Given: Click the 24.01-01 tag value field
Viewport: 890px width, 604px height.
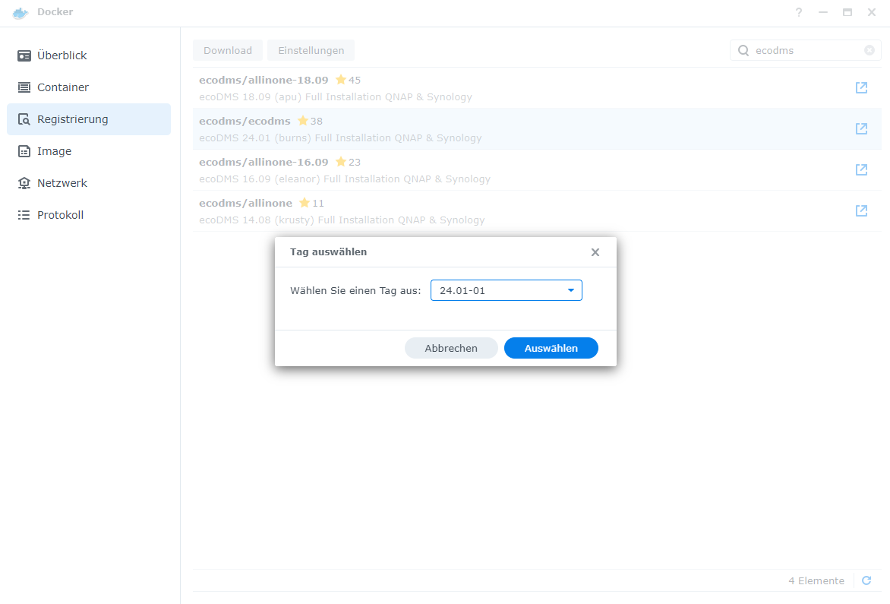Looking at the screenshot, I should tap(507, 290).
